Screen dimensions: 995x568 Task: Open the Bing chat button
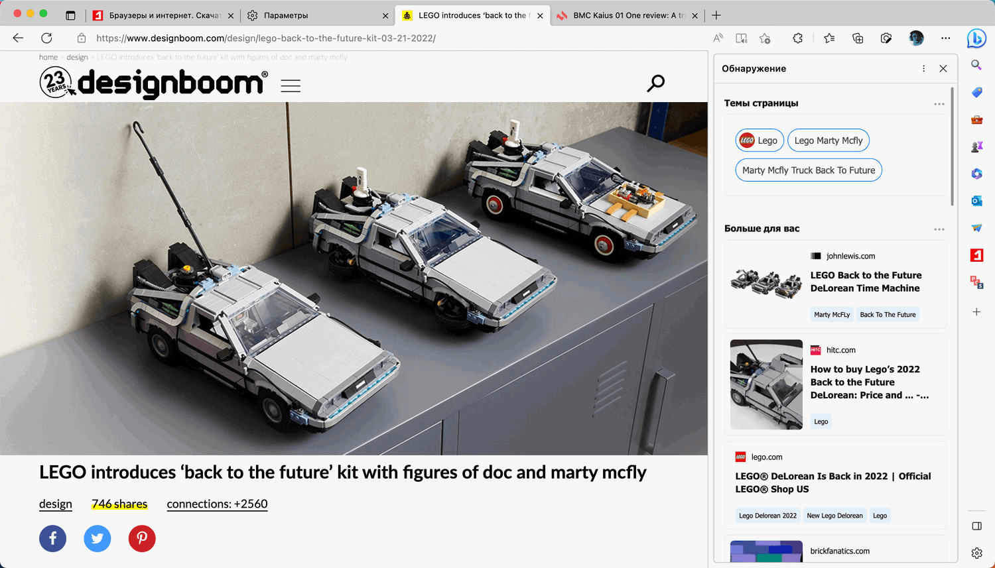click(x=976, y=38)
